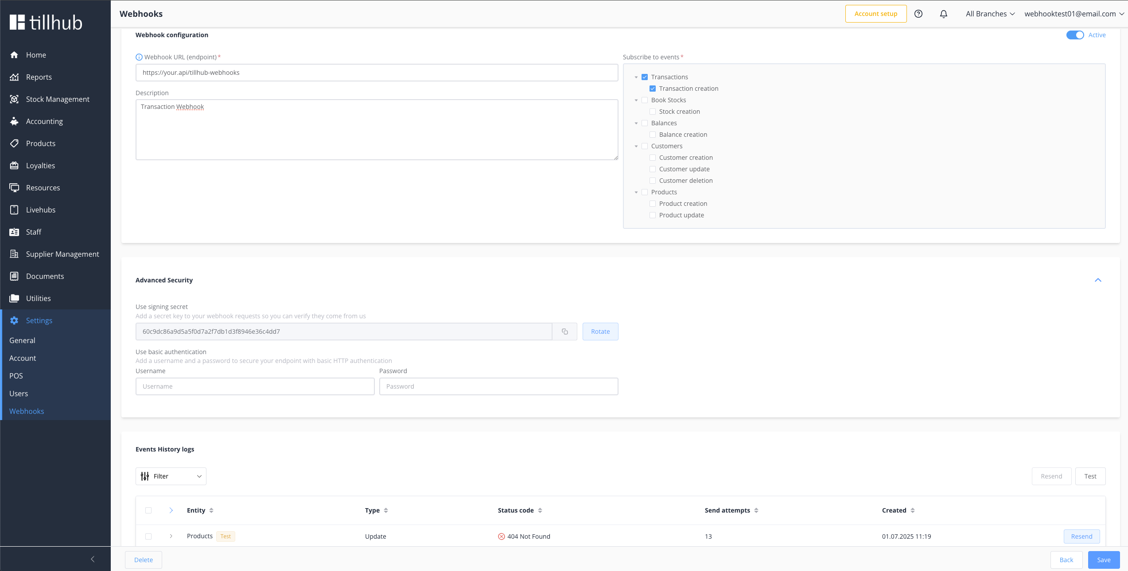The width and height of the screenshot is (1128, 571).
Task: Select the Products Update log row checkbox
Action: (x=148, y=536)
